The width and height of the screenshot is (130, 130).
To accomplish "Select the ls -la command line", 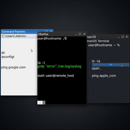I will click(96, 61).
